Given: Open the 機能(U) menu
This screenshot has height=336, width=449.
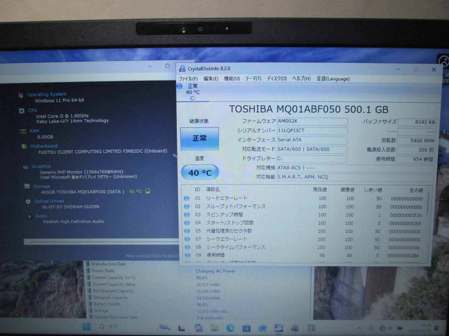Looking at the screenshot, I should pyautogui.click(x=232, y=79).
